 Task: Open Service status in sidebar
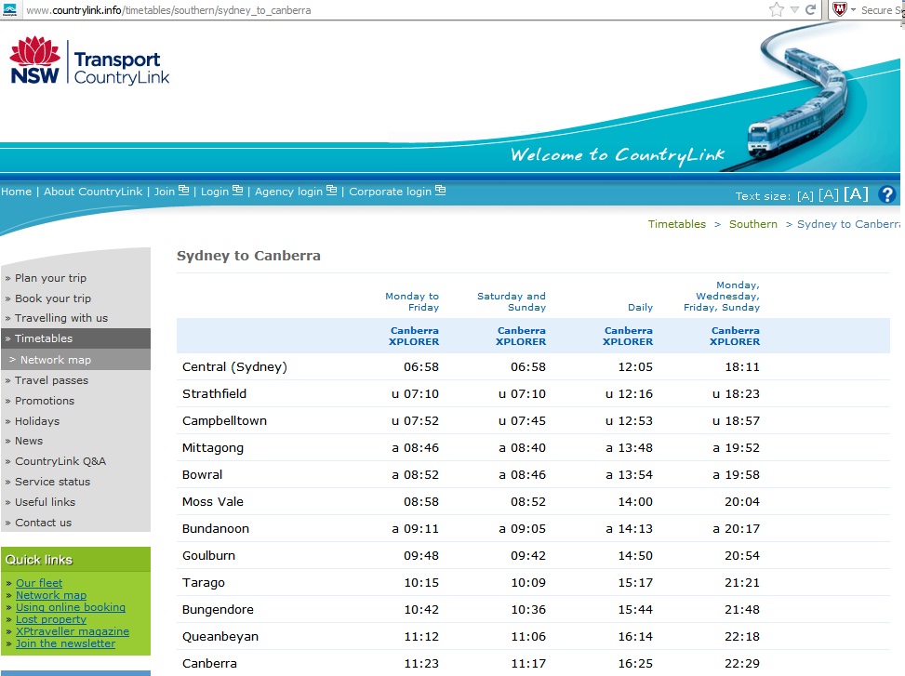point(52,482)
